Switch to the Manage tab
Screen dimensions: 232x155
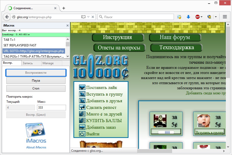click(x=52, y=63)
